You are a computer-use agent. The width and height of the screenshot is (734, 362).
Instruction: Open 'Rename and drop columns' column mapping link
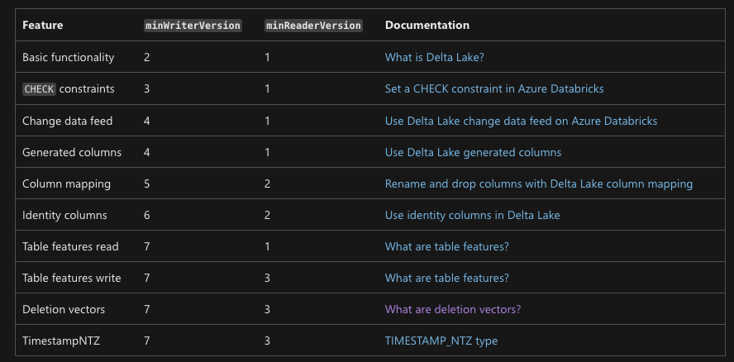pyautogui.click(x=539, y=183)
